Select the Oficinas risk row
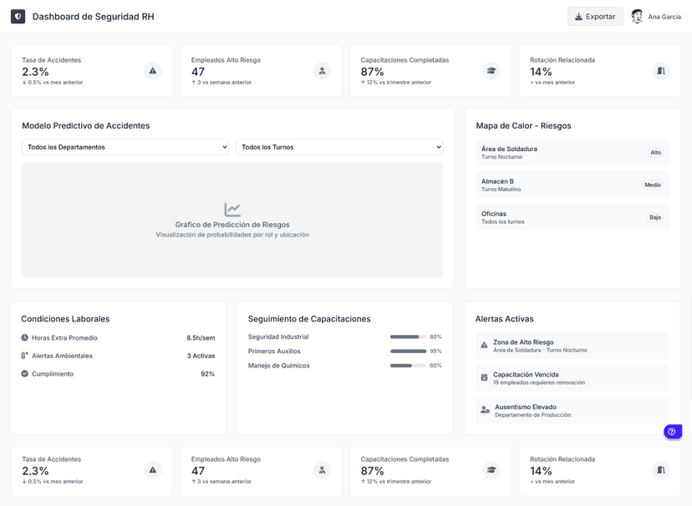Image resolution: width=692 pixels, height=506 pixels. click(572, 217)
